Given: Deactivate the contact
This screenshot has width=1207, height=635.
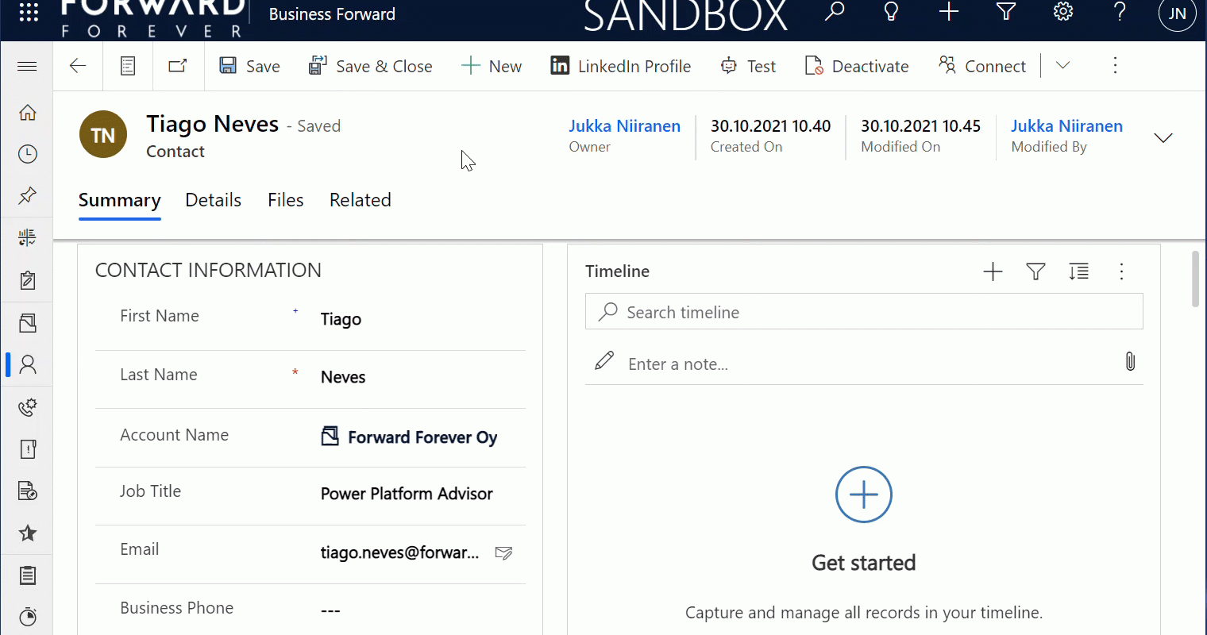Looking at the screenshot, I should coord(857,66).
